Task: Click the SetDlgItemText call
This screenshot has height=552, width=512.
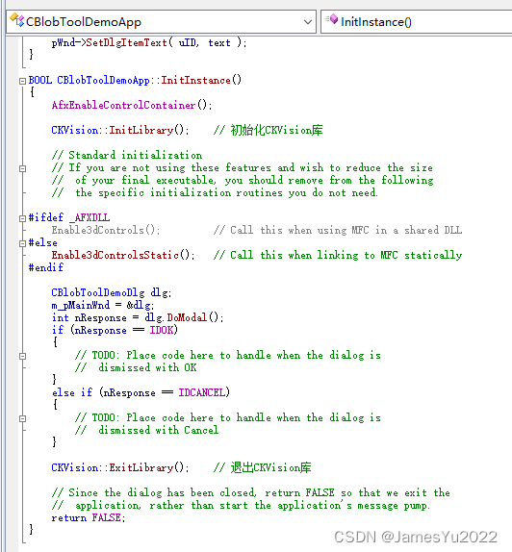Action: (x=126, y=43)
